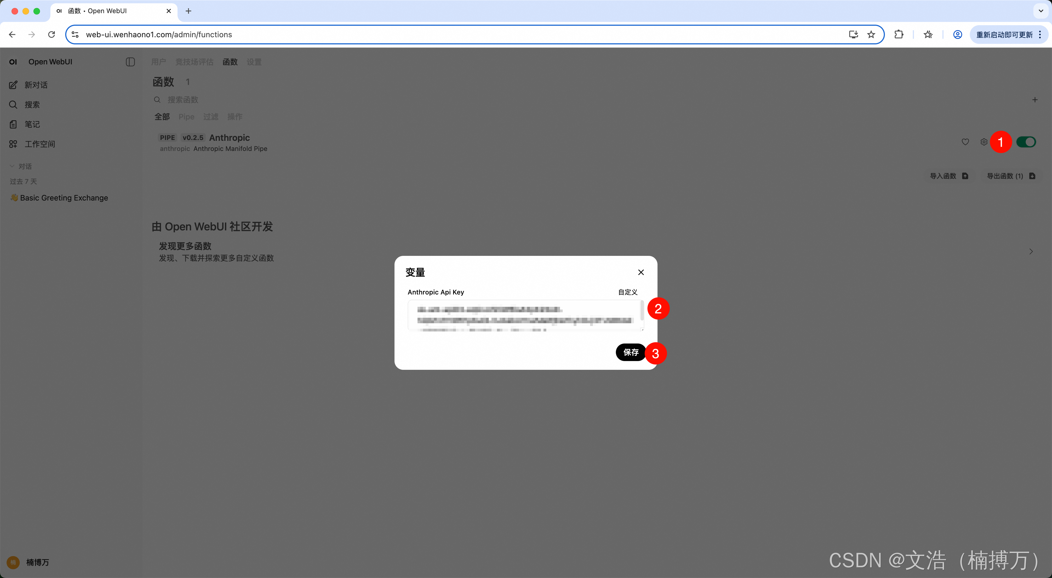The width and height of the screenshot is (1052, 578).
Task: Open the bookmarks list star icon
Action: click(928, 35)
